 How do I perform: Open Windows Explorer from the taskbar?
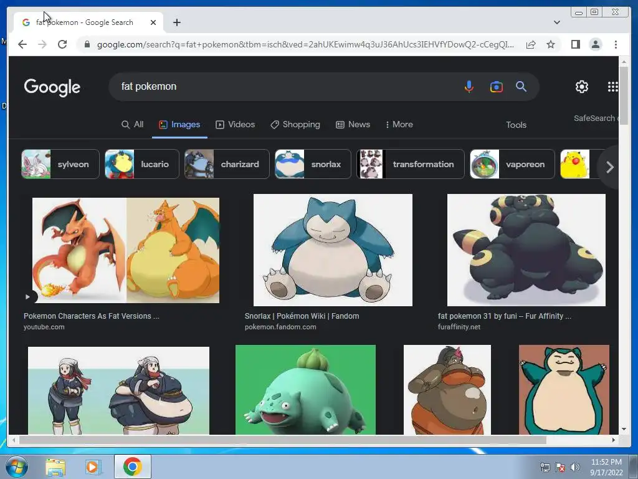(x=55, y=467)
